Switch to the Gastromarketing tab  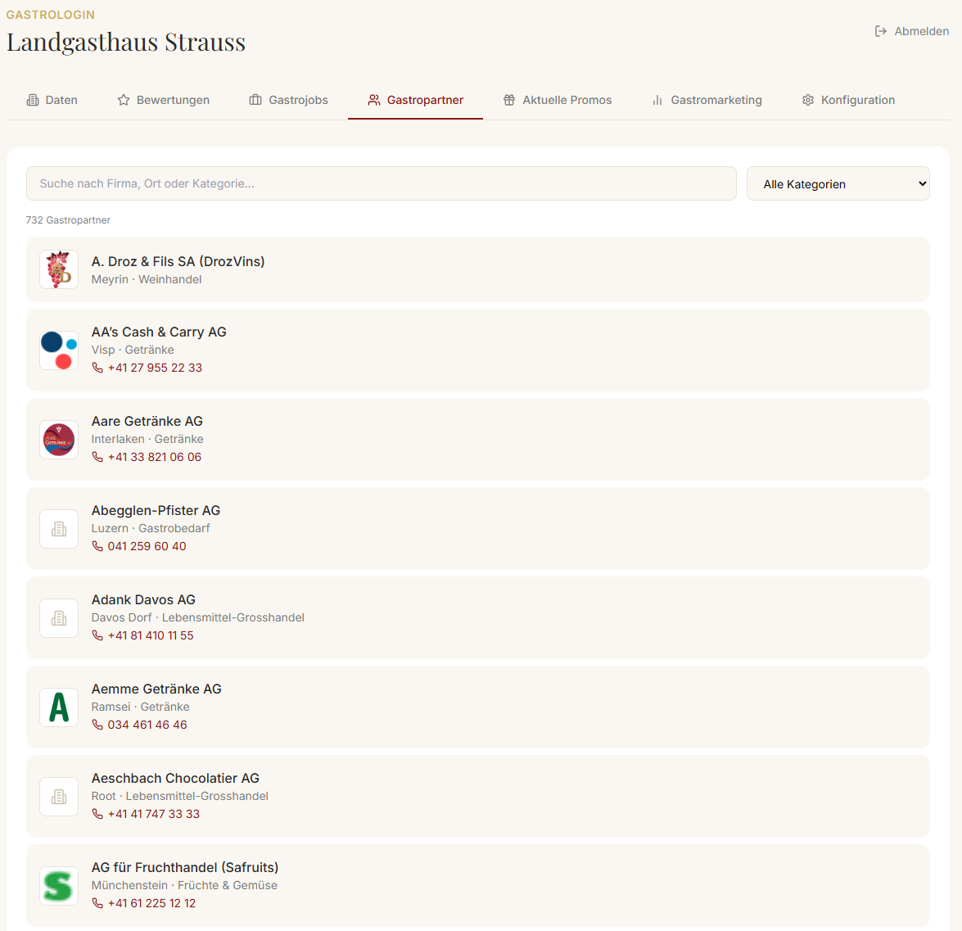(x=707, y=100)
